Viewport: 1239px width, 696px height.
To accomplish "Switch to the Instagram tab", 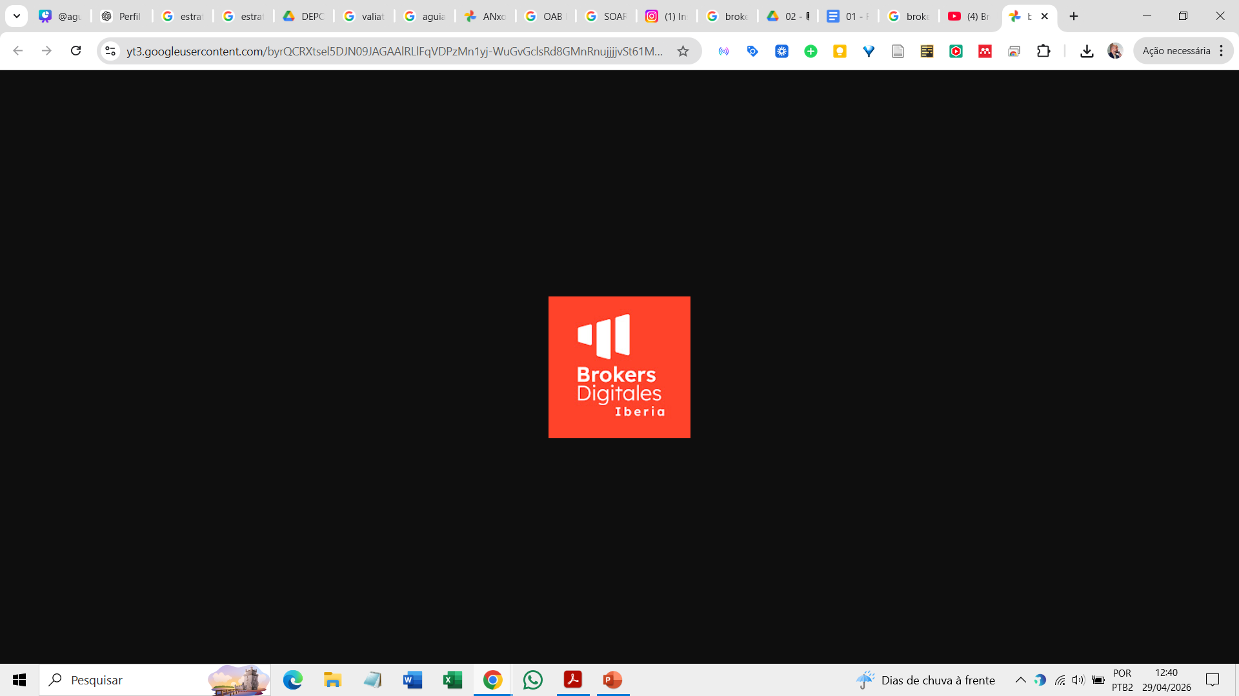I will [667, 16].
